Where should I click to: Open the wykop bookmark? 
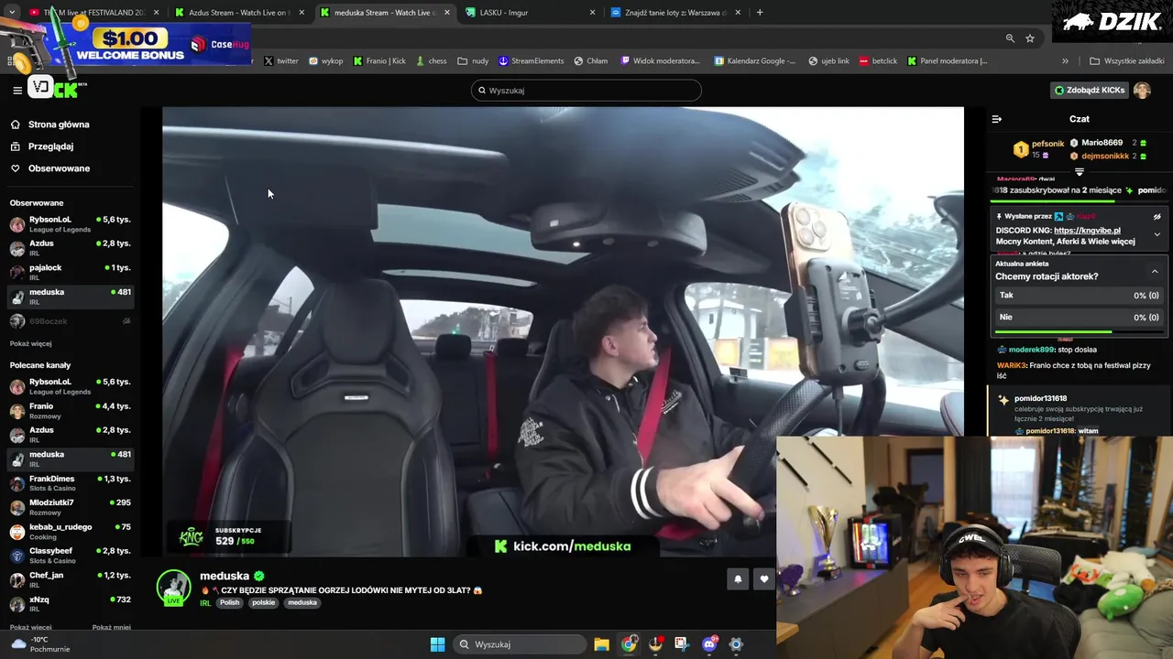pyautogui.click(x=326, y=60)
